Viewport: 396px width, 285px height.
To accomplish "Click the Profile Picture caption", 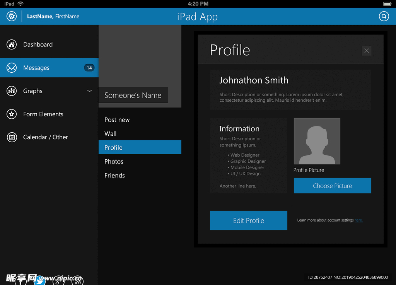I will click(x=309, y=170).
